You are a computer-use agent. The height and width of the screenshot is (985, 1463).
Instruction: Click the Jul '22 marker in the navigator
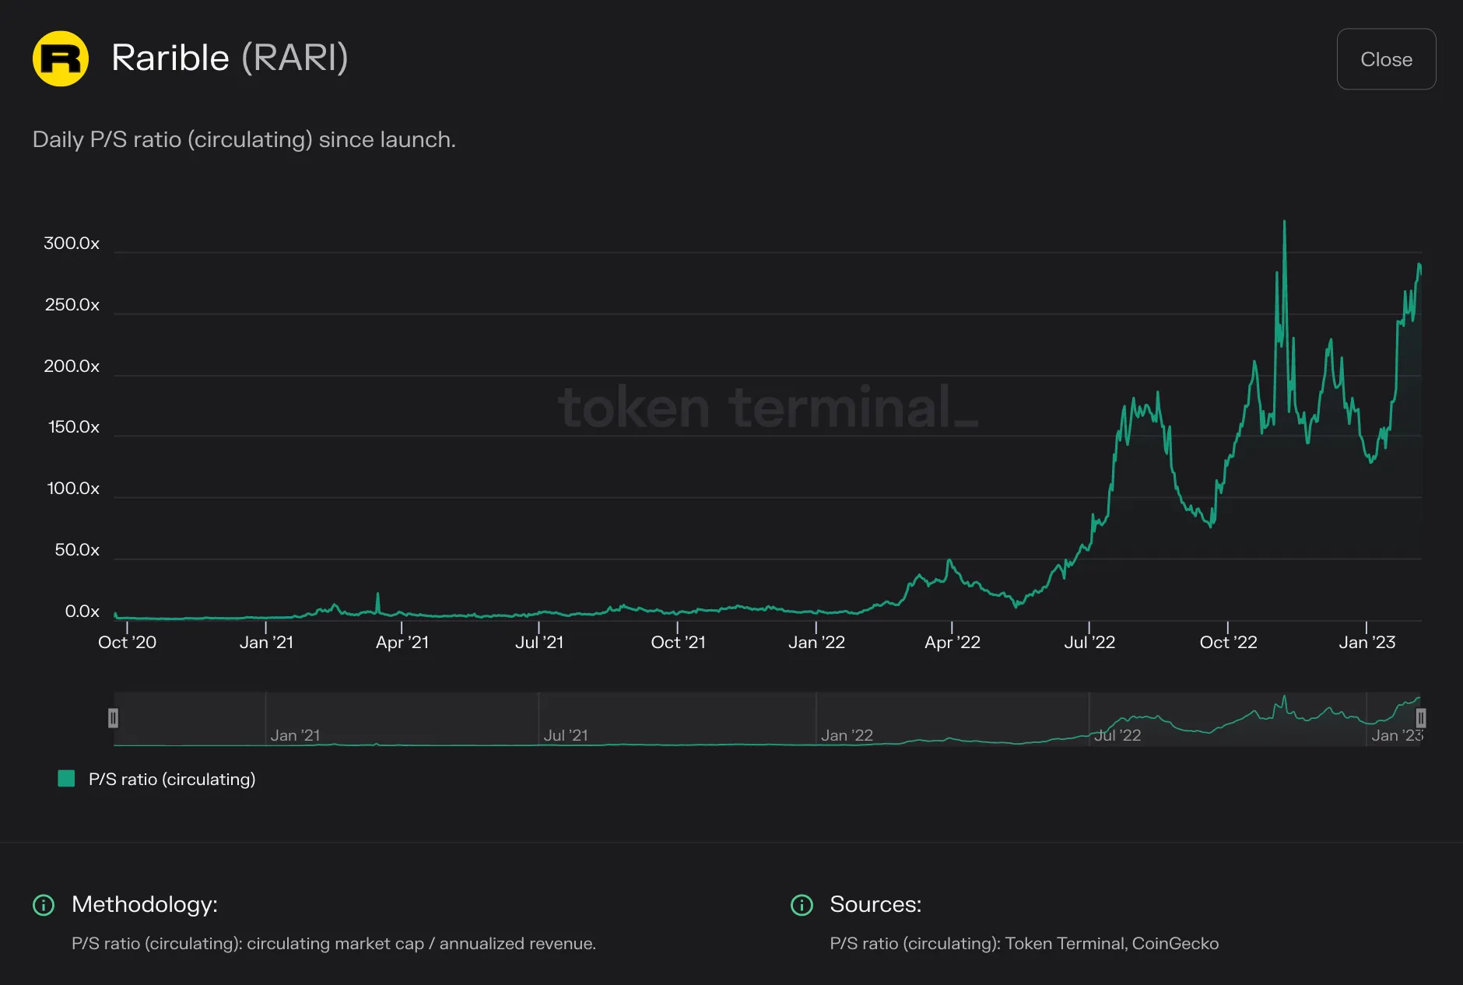pos(1117,735)
